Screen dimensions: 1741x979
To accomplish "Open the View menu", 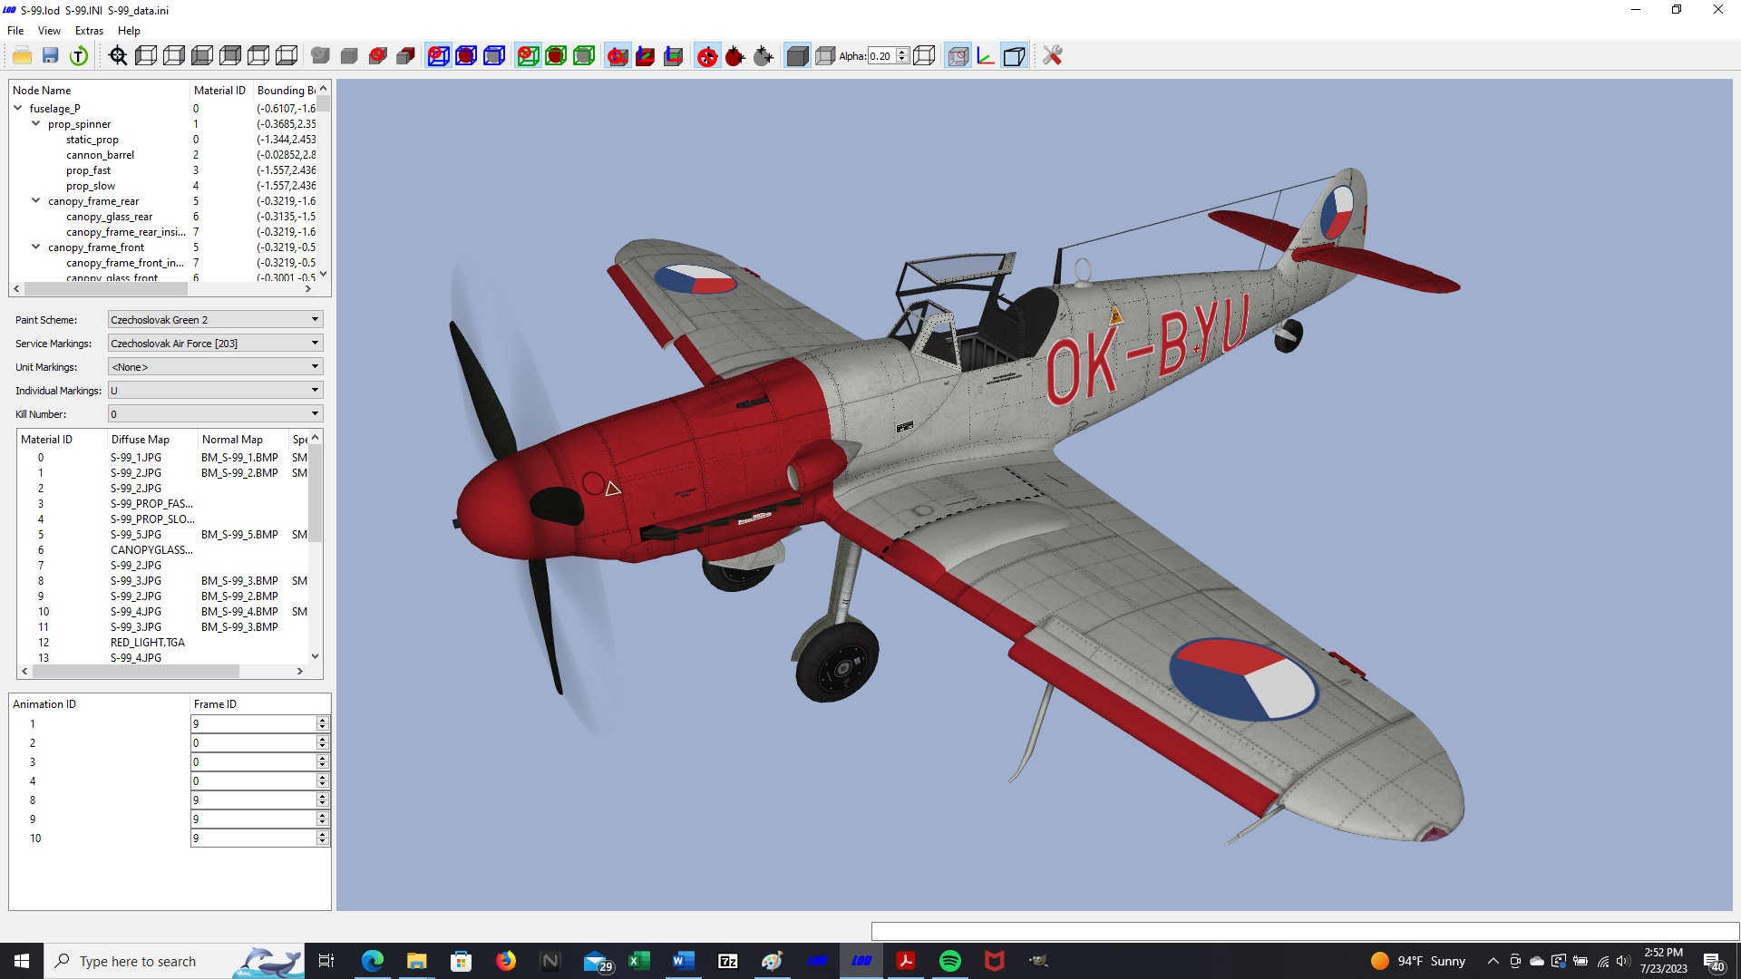I will [49, 30].
